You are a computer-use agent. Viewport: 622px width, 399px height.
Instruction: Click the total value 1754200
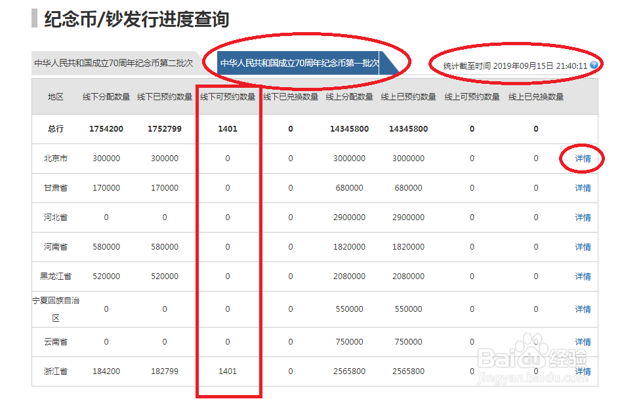click(x=106, y=129)
